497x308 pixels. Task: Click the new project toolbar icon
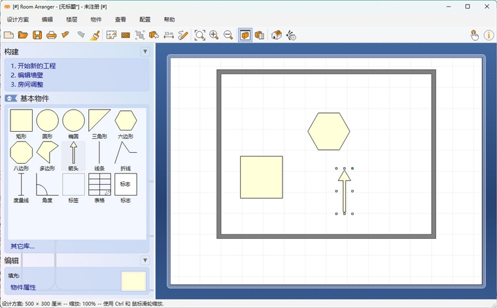(x=9, y=35)
